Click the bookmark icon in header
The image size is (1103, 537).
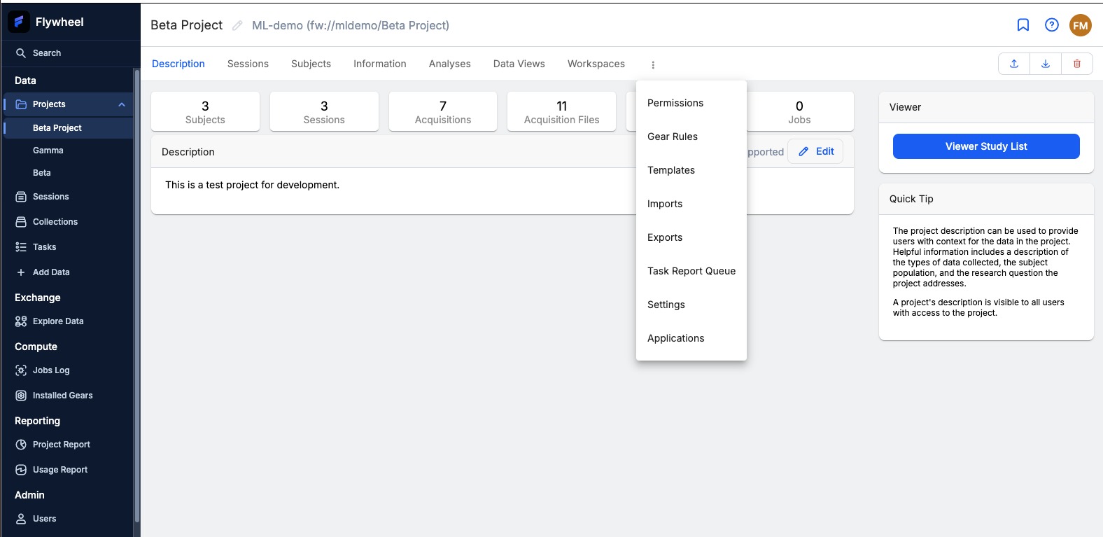(1023, 25)
